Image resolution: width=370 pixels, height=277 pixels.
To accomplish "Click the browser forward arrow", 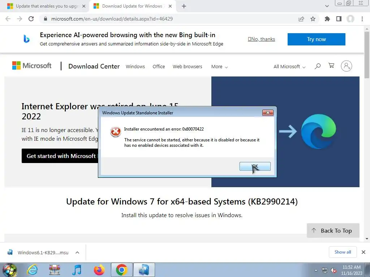I will 20,19.
